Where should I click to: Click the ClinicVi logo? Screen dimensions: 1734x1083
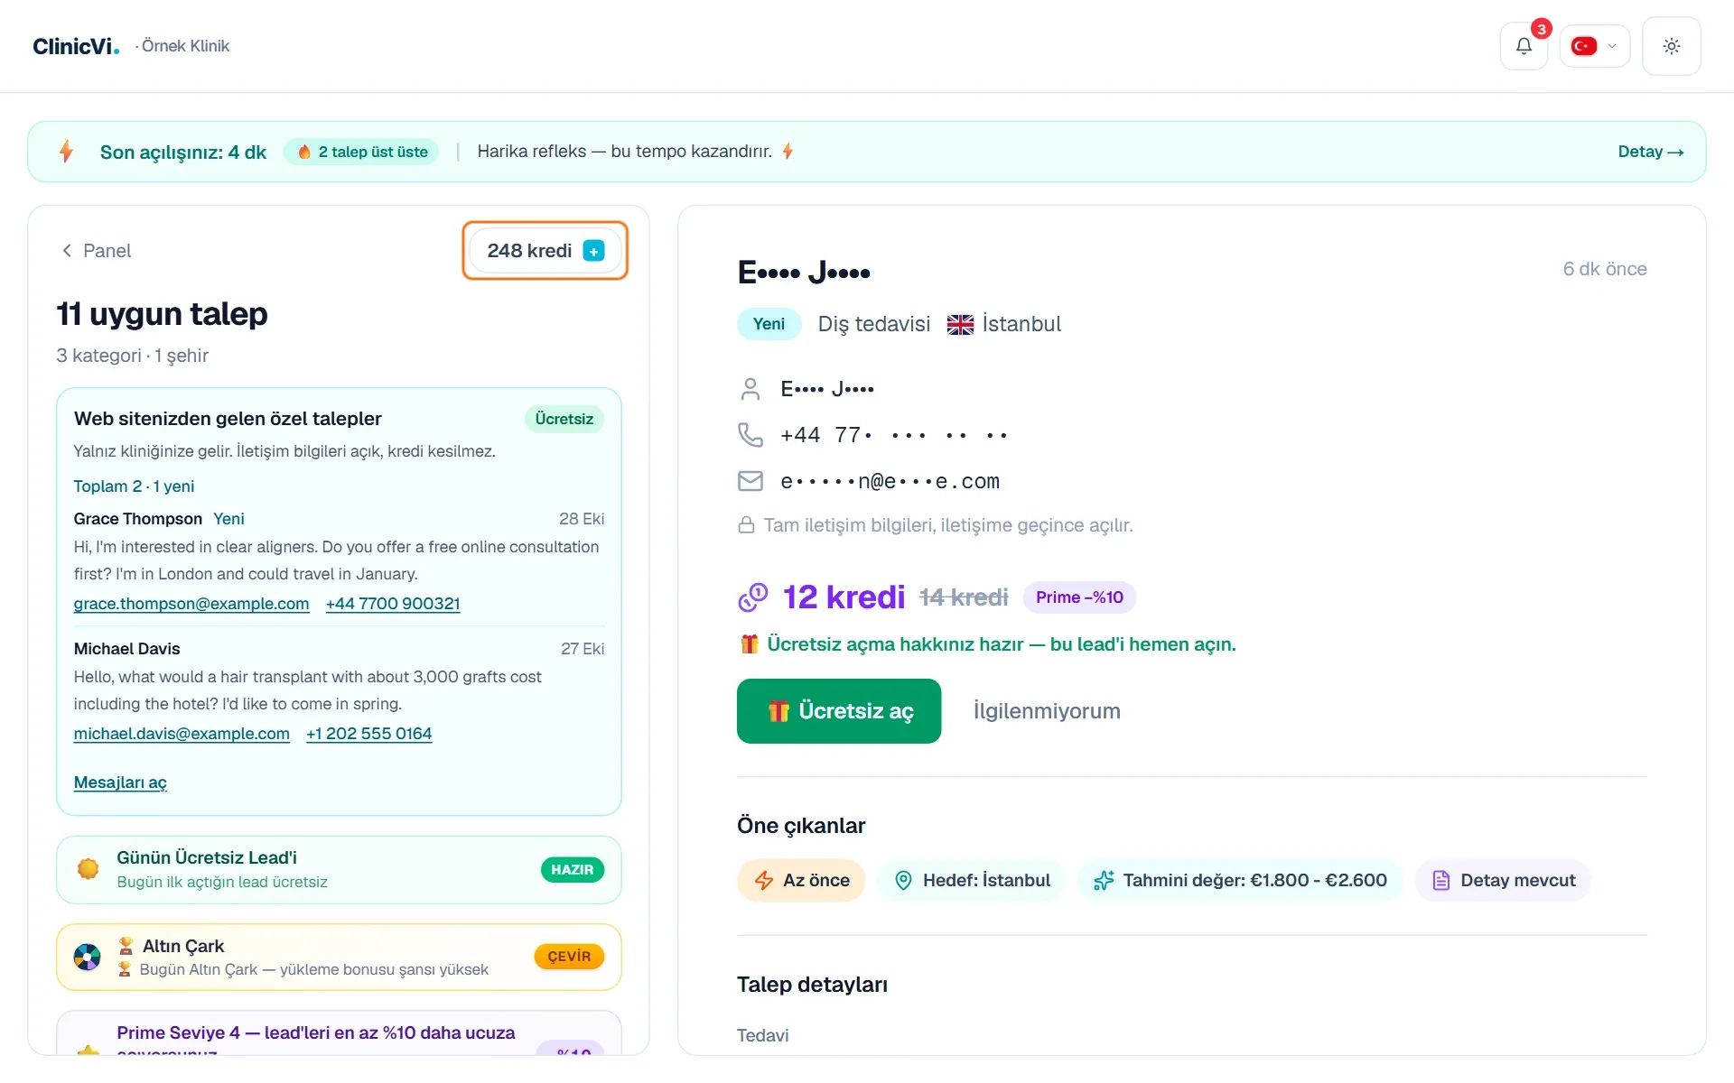pos(76,46)
